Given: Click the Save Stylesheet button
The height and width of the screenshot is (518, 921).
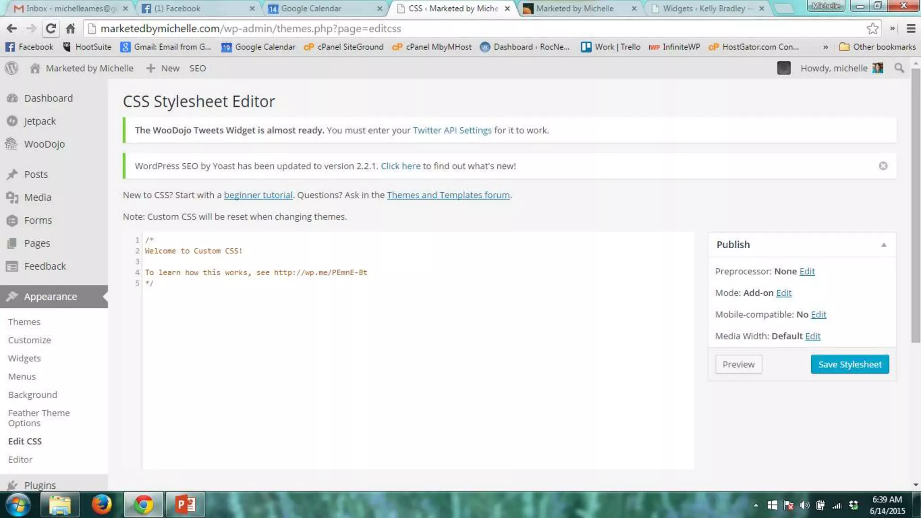Looking at the screenshot, I should (849, 364).
